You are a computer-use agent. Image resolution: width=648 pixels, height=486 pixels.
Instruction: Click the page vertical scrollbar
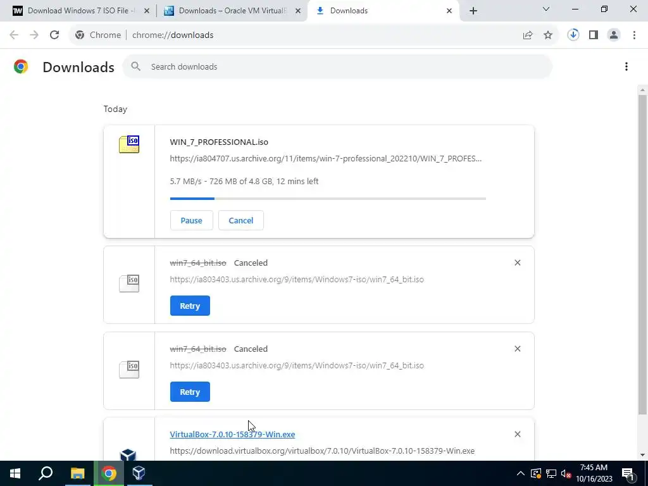click(643, 254)
